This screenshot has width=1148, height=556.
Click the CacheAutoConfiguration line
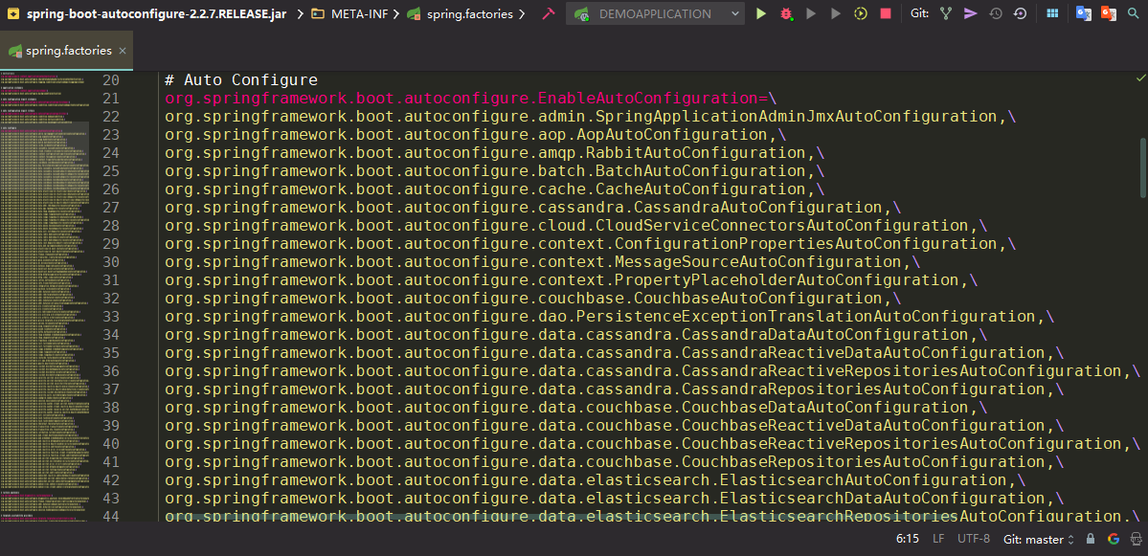tap(494, 189)
